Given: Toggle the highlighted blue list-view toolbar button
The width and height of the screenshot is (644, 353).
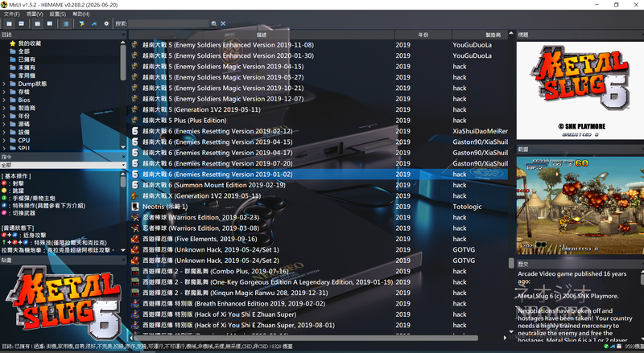Looking at the screenshot, I should (66, 24).
